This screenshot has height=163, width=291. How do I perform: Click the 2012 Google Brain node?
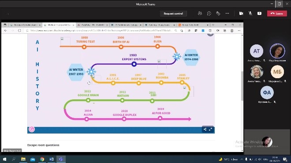coord(88,100)
